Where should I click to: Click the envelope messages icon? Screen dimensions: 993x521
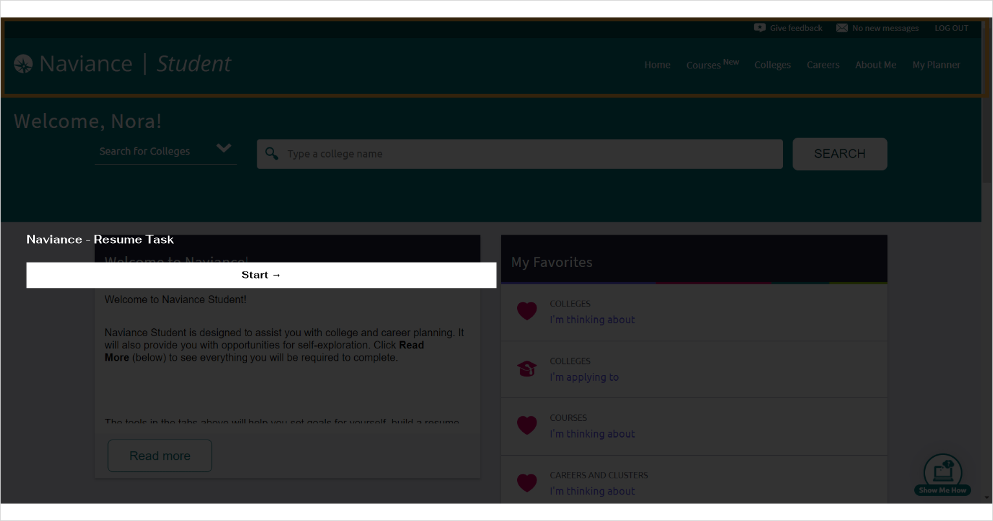(x=842, y=28)
